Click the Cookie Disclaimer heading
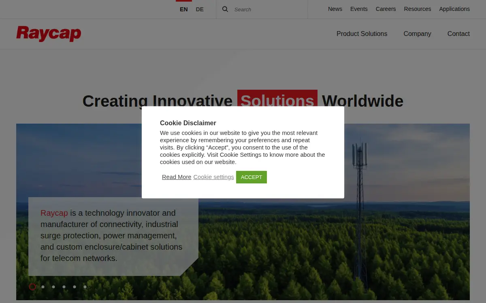This screenshot has height=303, width=486. (x=188, y=123)
